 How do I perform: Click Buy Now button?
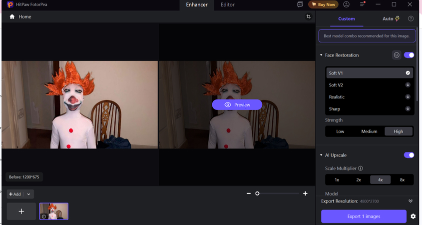tap(323, 4)
